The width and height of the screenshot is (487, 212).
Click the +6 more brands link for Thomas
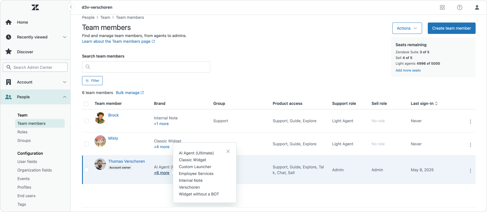click(x=161, y=173)
